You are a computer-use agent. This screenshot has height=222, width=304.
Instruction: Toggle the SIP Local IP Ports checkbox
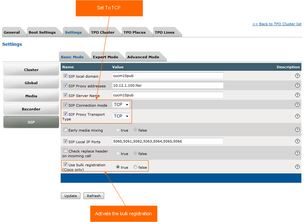(x=65, y=141)
